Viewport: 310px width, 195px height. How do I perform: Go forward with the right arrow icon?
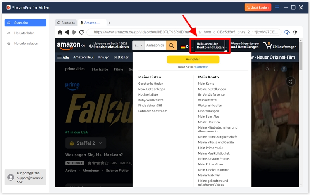coord(74,32)
